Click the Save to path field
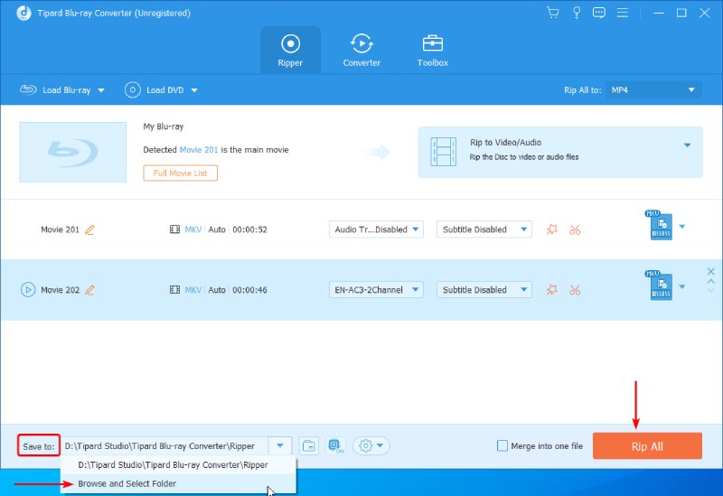This screenshot has width=723, height=496. tap(165, 445)
